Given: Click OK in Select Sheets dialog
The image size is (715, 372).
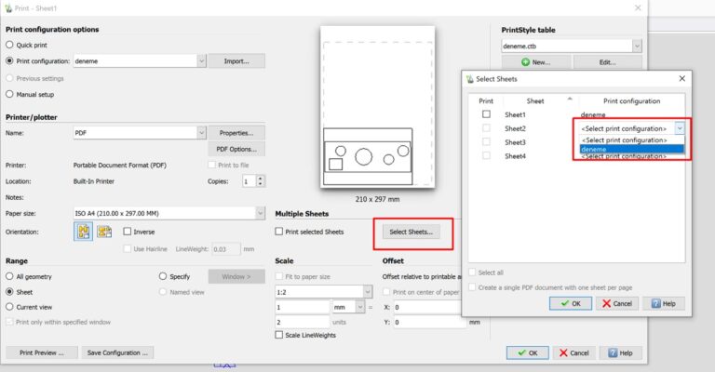Looking at the screenshot, I should point(570,303).
